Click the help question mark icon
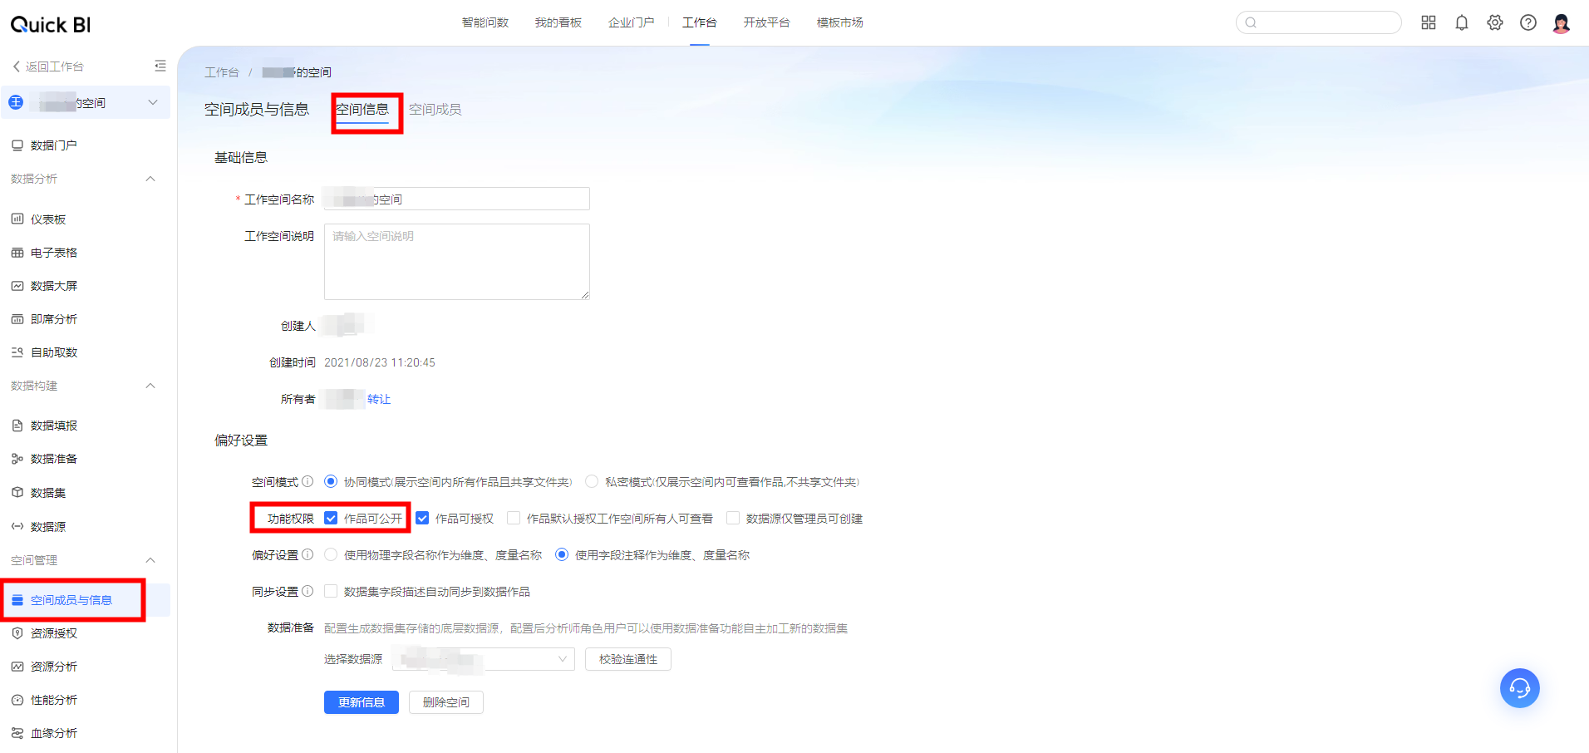Viewport: 1589px width, 753px height. 1528,23
